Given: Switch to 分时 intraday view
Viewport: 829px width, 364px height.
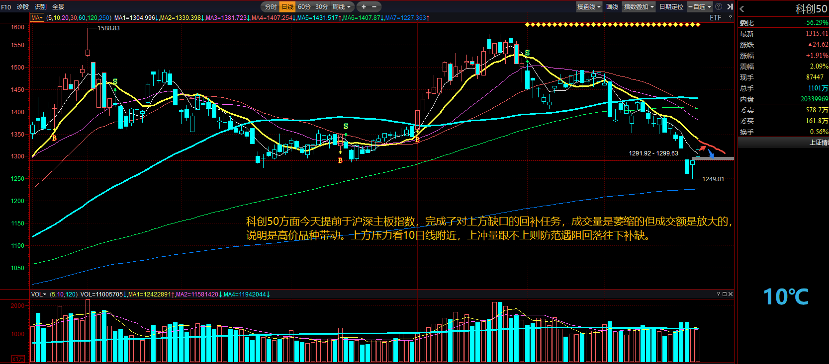Looking at the screenshot, I should pos(271,7).
